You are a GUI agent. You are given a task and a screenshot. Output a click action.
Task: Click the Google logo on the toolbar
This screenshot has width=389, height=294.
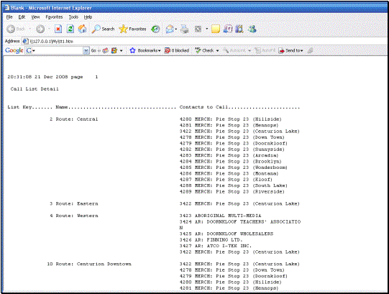coord(14,50)
